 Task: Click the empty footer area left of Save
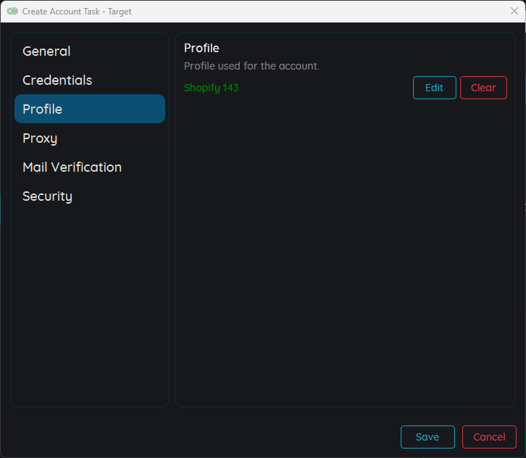pyautogui.click(x=203, y=437)
